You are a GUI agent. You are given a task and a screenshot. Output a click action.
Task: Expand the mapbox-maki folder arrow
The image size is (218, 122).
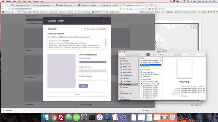point(161,61)
